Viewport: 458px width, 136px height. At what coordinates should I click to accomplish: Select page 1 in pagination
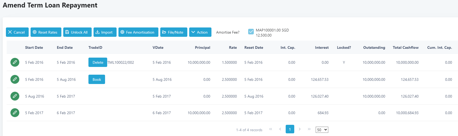(x=290, y=129)
